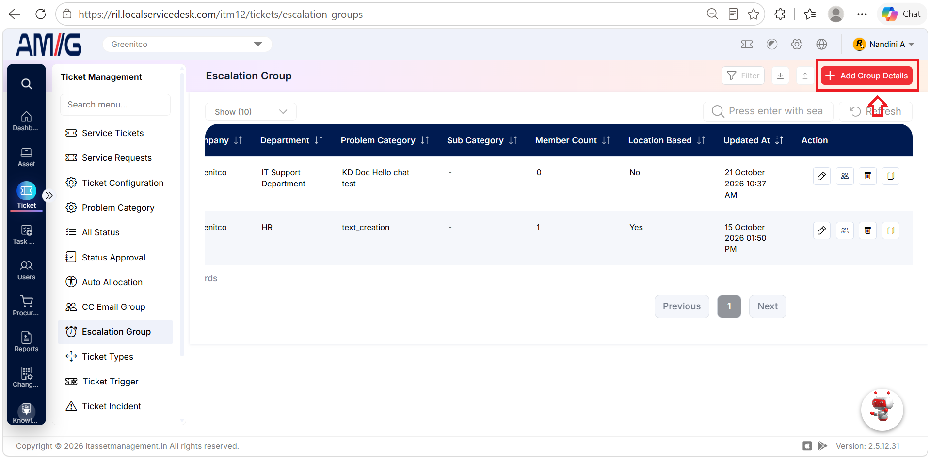Open the Nandini A user menu
930x459 pixels.
click(883, 44)
